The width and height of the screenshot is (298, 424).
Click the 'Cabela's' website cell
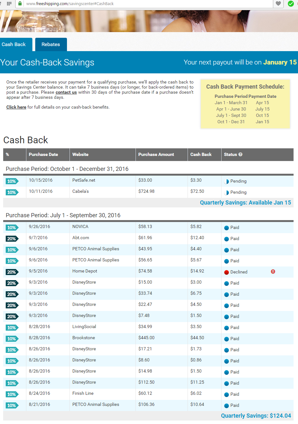coord(81,191)
